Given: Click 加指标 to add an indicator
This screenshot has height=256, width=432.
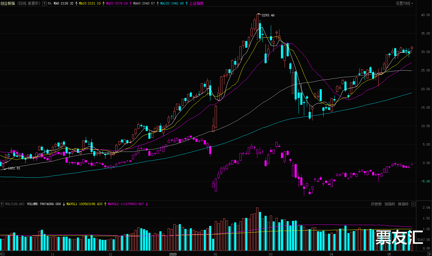Looking at the screenshot, I should click(390, 204).
